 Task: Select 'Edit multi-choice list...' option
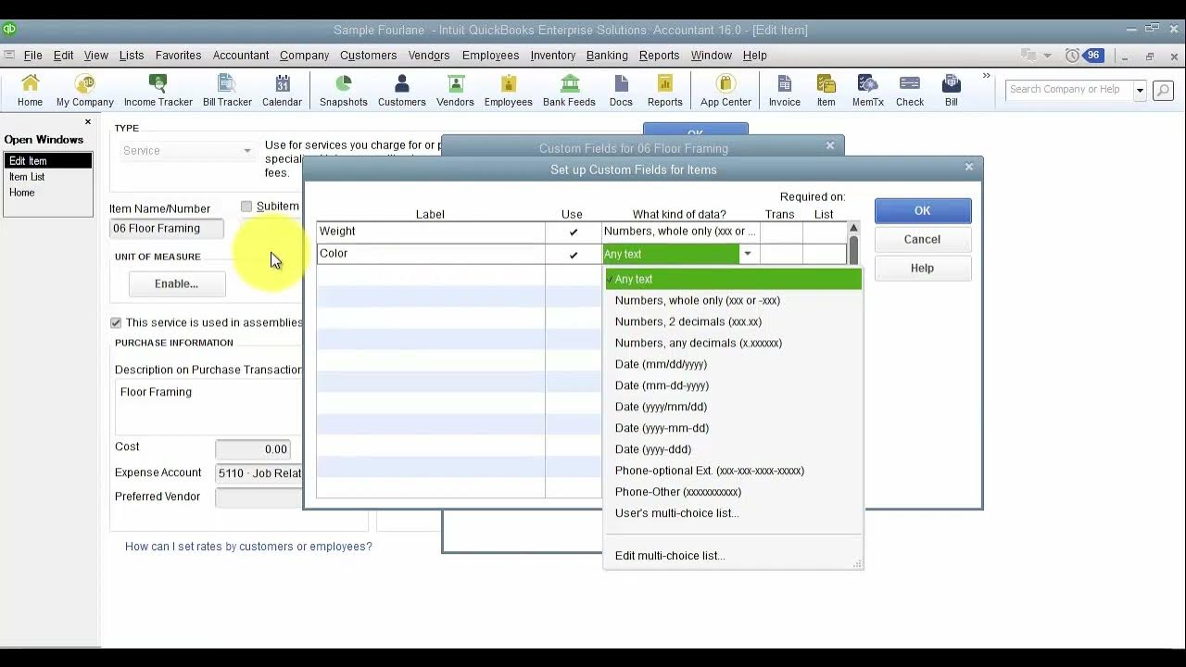[733, 556]
